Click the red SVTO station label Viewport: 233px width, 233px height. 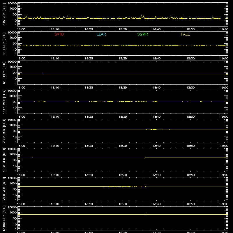coord(59,34)
